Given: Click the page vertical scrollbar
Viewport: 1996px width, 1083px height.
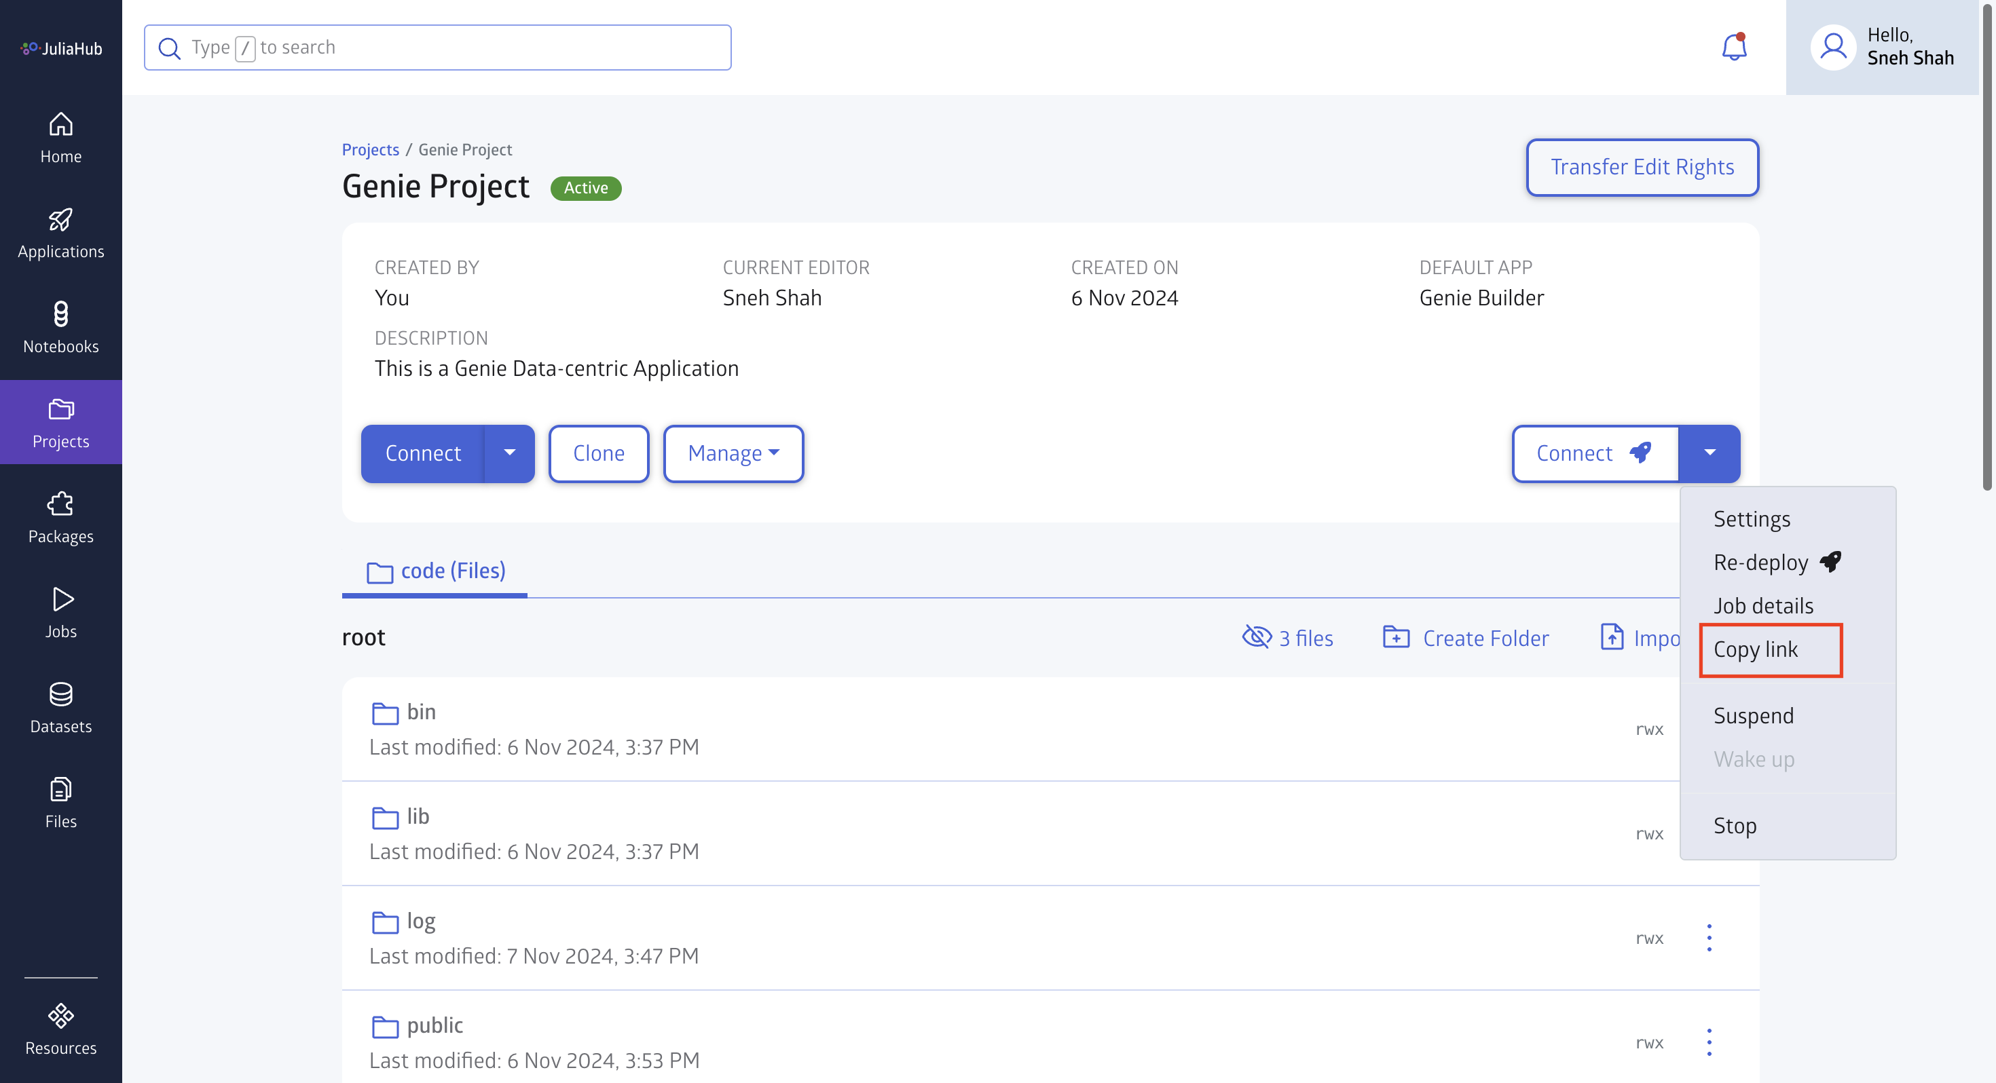Looking at the screenshot, I should (1987, 248).
